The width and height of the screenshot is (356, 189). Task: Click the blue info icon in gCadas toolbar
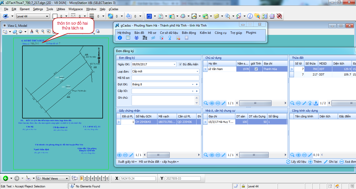click(x=120, y=38)
